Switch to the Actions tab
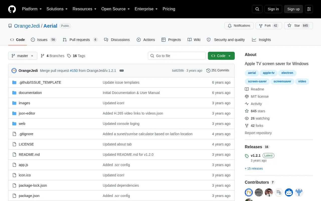Image resolution: width=321 pixels, height=201 pixels. point(146,40)
